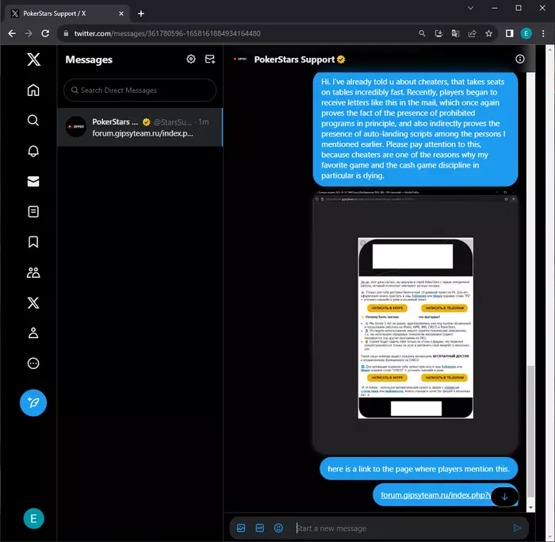Open Chrome profile E avatar
The width and height of the screenshot is (555, 542).
[526, 33]
